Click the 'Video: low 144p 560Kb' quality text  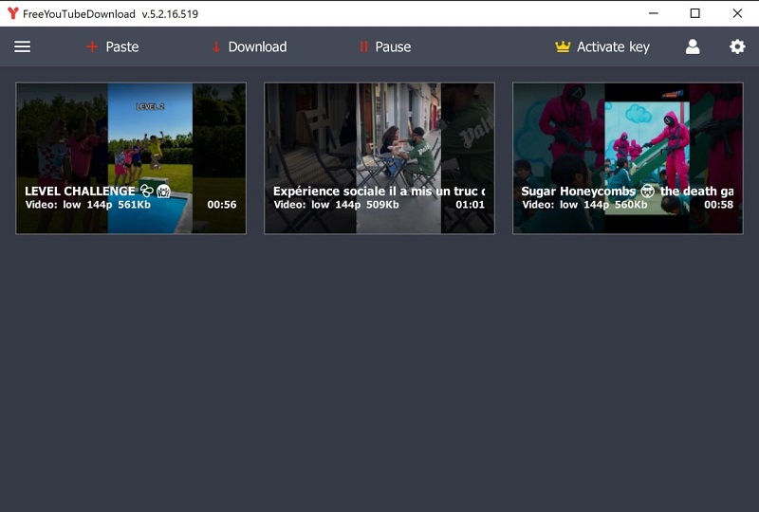pos(584,205)
